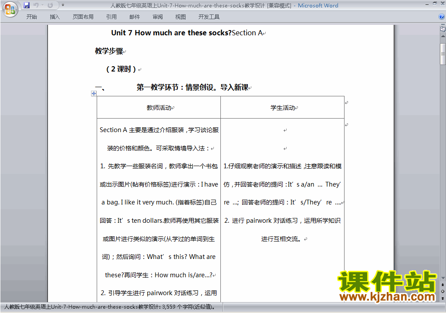Click the table move handle icon
This screenshot has width=446, height=313.
[x=94, y=93]
